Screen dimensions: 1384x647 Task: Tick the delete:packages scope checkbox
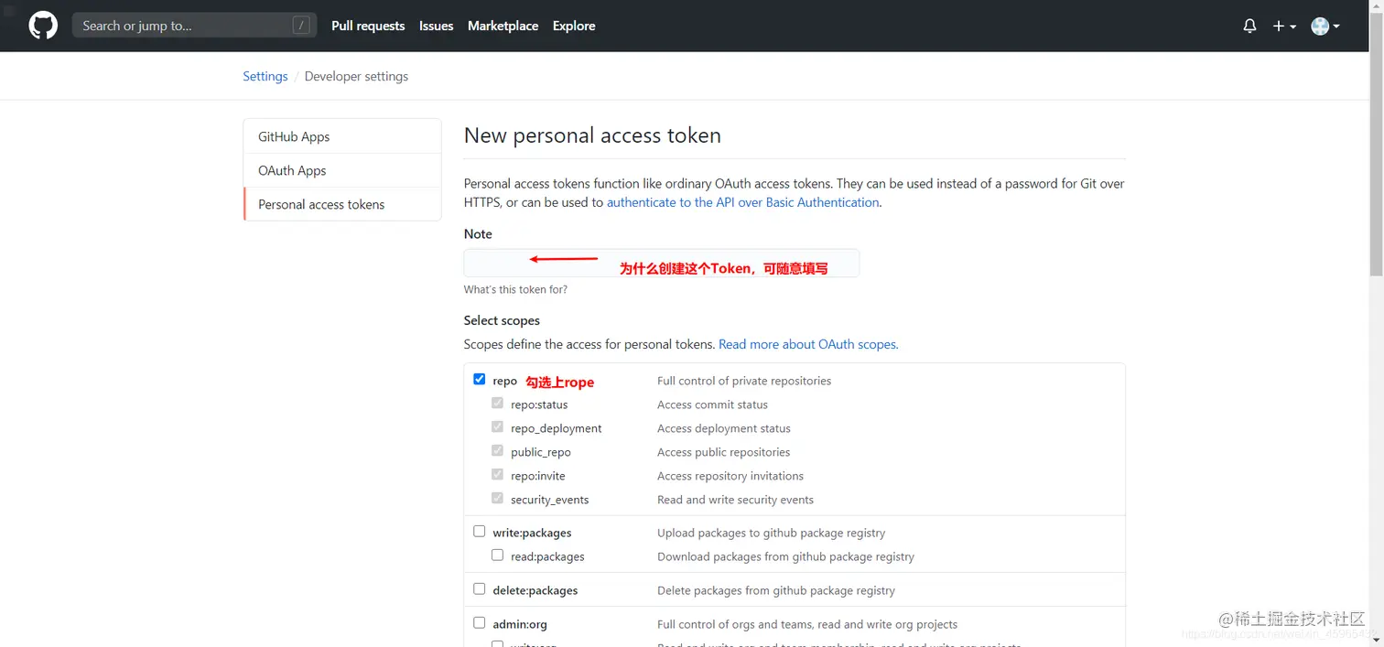click(x=480, y=588)
